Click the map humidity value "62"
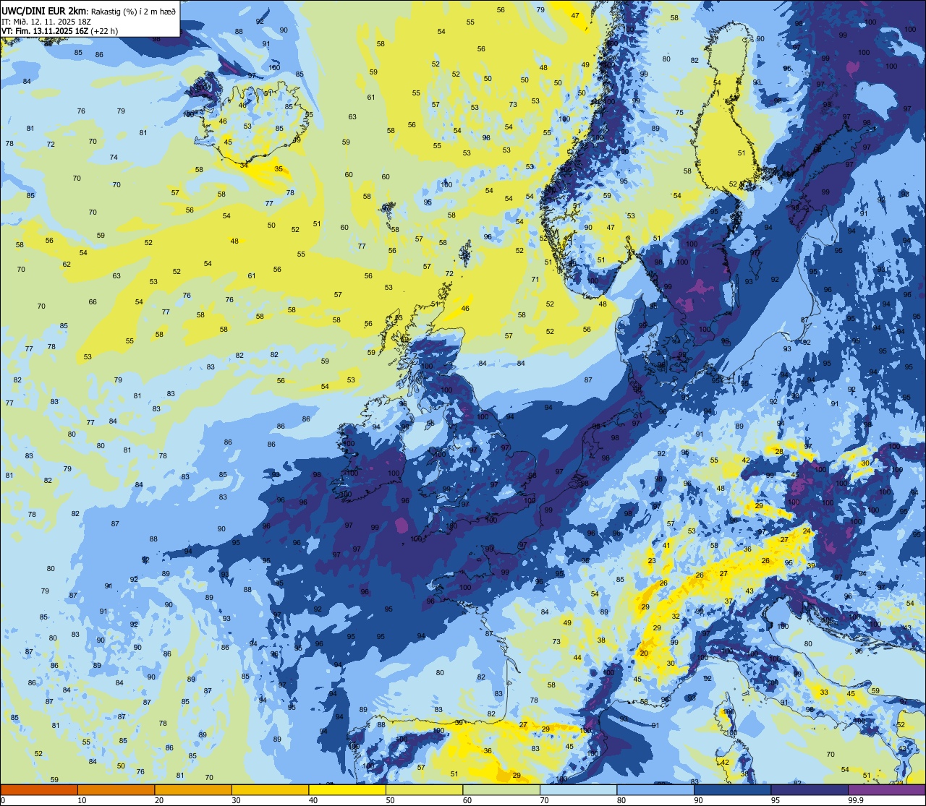This screenshot has width=926, height=806. click(67, 265)
